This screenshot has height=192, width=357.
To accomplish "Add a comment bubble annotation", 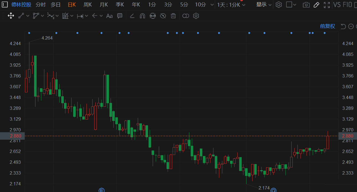I will (x=120, y=16).
